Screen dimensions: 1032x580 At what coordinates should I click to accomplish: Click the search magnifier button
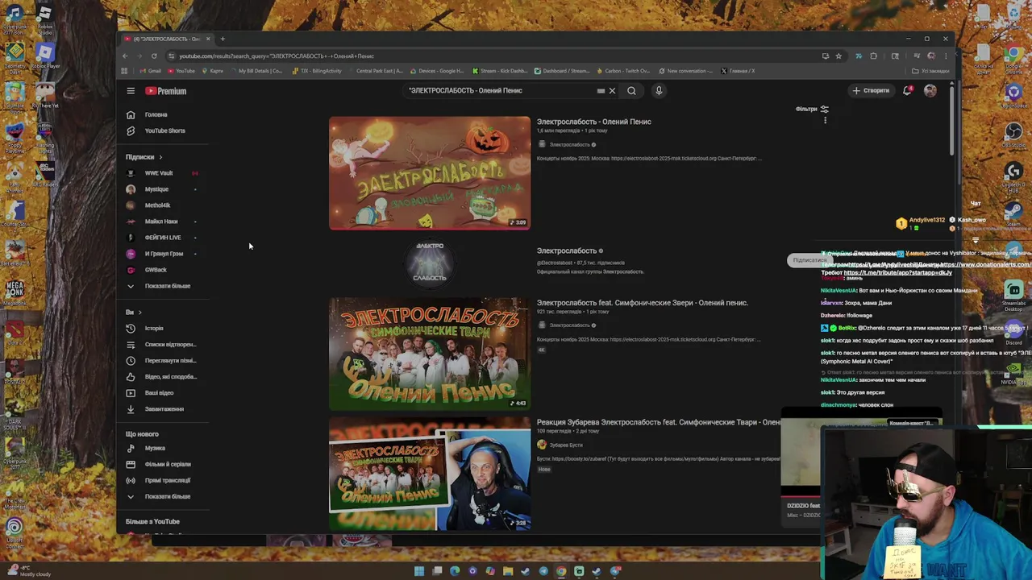coord(631,90)
